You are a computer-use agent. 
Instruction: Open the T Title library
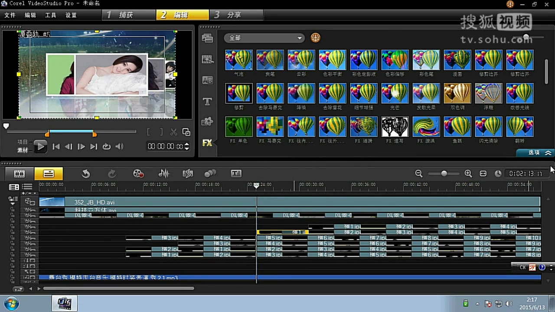click(x=207, y=101)
